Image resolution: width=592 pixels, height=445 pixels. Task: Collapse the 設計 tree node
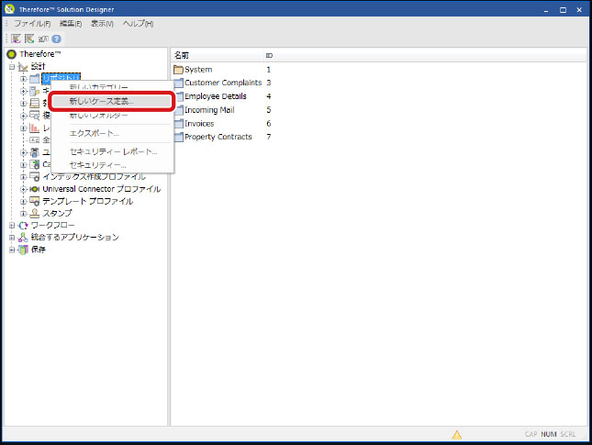click(12, 66)
